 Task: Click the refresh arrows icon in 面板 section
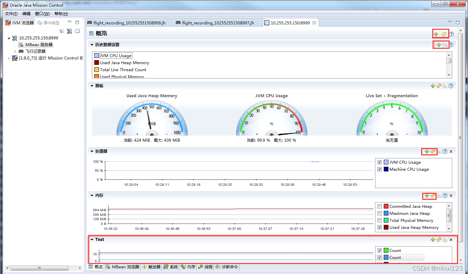439,86
